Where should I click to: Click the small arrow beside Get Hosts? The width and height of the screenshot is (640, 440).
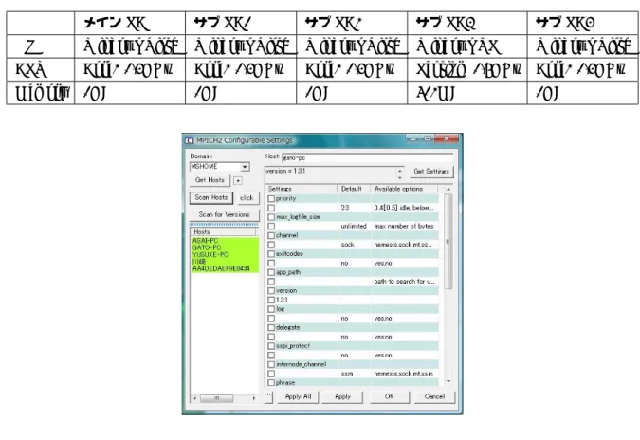(238, 180)
